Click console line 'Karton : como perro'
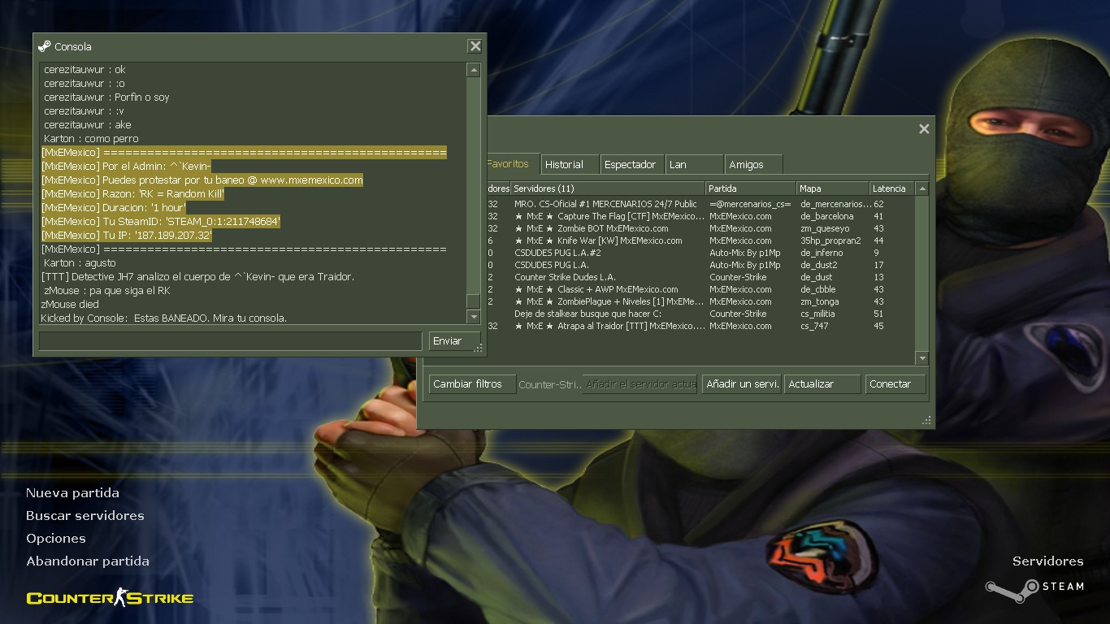The height and width of the screenshot is (624, 1110). (x=91, y=139)
